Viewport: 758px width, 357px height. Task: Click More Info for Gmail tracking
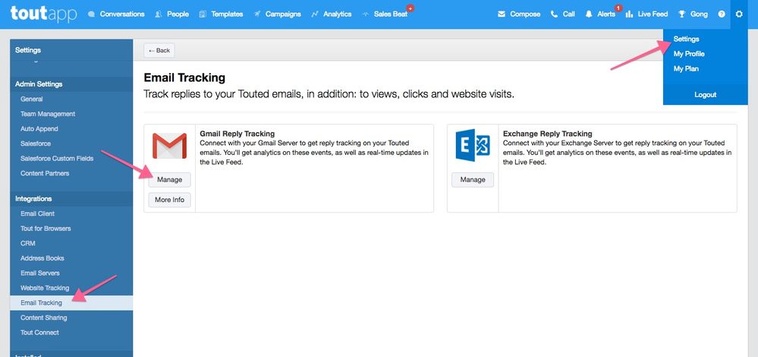[x=169, y=201]
